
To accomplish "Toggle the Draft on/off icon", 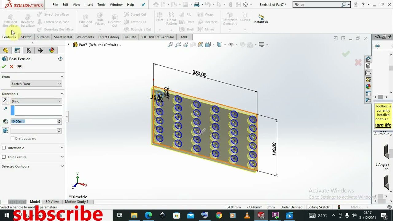I will pos(5,131).
